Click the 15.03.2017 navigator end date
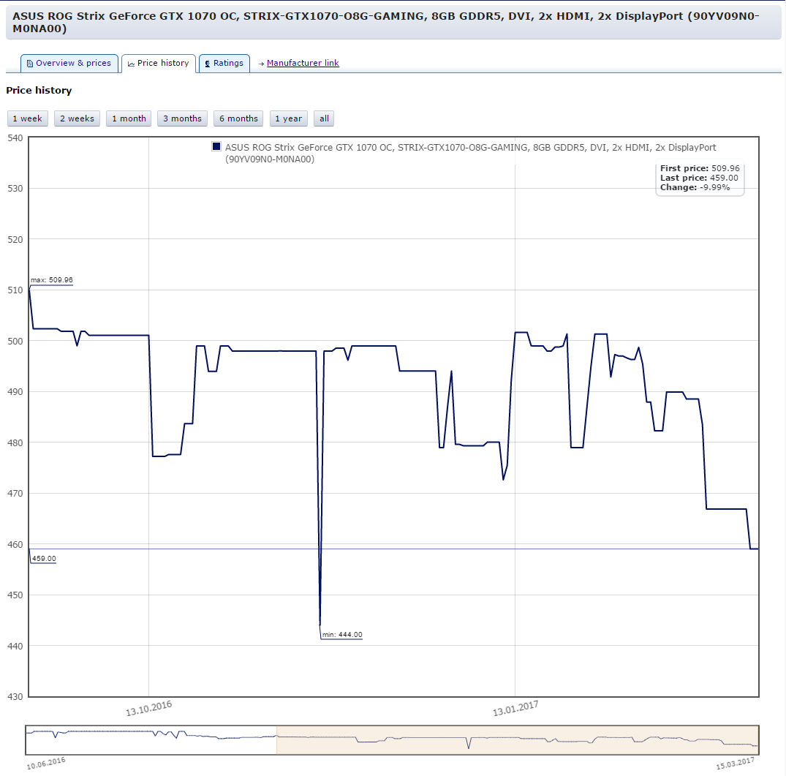Image resolution: width=786 pixels, height=776 pixels. (x=736, y=764)
